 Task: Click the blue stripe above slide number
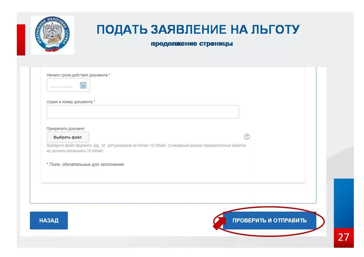click(x=344, y=203)
